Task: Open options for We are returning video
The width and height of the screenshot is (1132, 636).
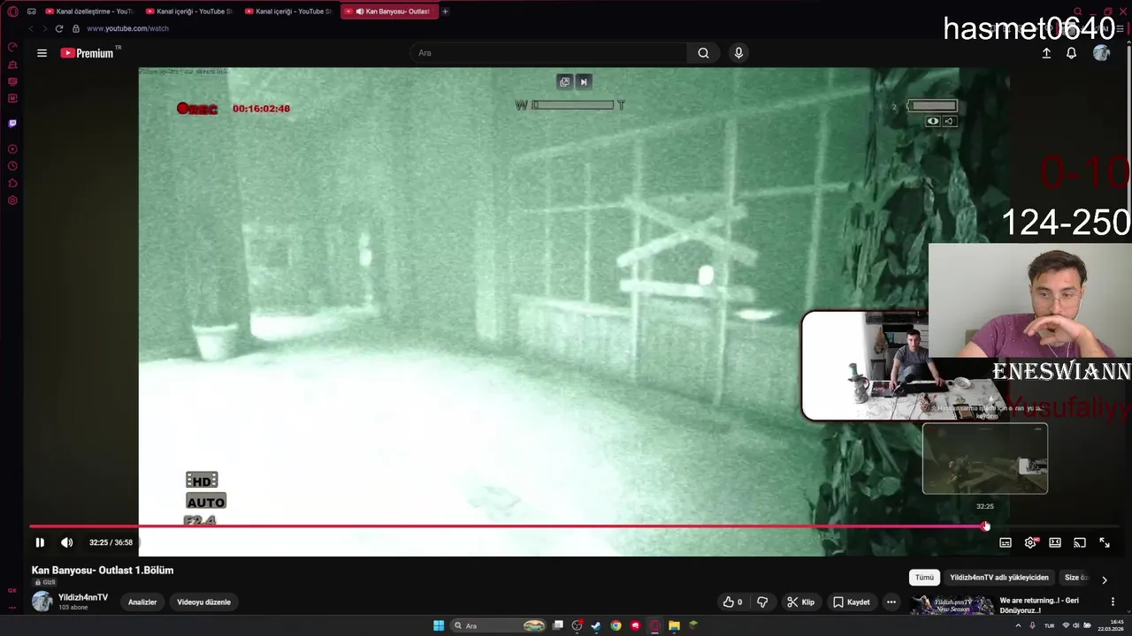Action: pyautogui.click(x=1113, y=602)
